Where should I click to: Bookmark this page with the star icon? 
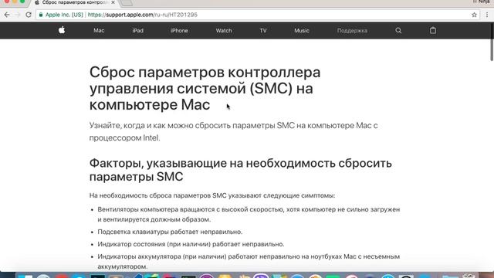(x=474, y=15)
